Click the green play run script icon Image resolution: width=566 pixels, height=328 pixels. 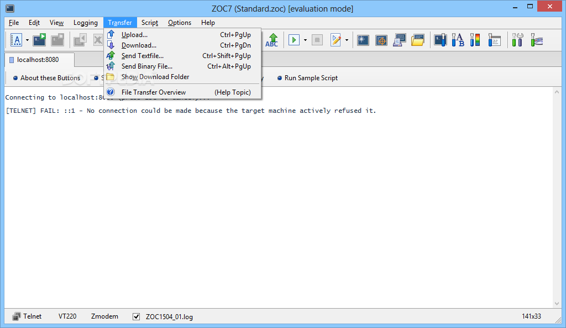[294, 40]
